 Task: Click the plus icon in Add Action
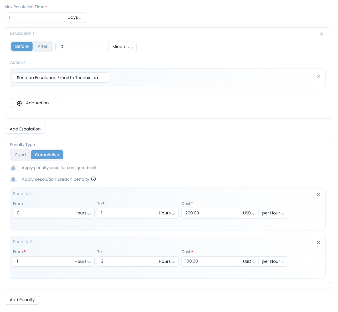[x=19, y=103]
